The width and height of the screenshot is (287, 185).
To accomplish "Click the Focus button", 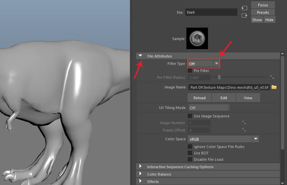I will [x=263, y=5].
